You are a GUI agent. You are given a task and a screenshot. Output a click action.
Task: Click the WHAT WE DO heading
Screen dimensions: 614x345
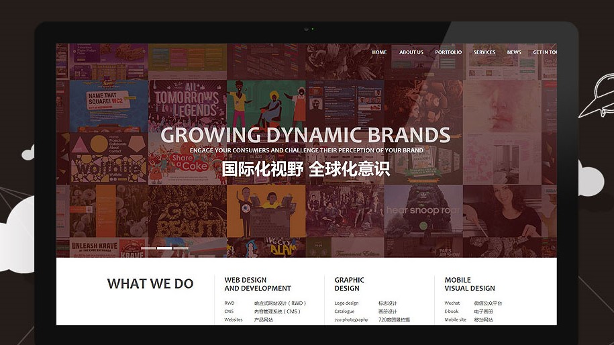point(150,283)
